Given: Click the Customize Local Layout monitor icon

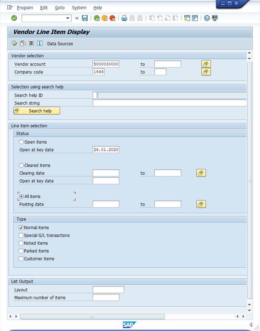Looking at the screenshot, I should [215, 18].
